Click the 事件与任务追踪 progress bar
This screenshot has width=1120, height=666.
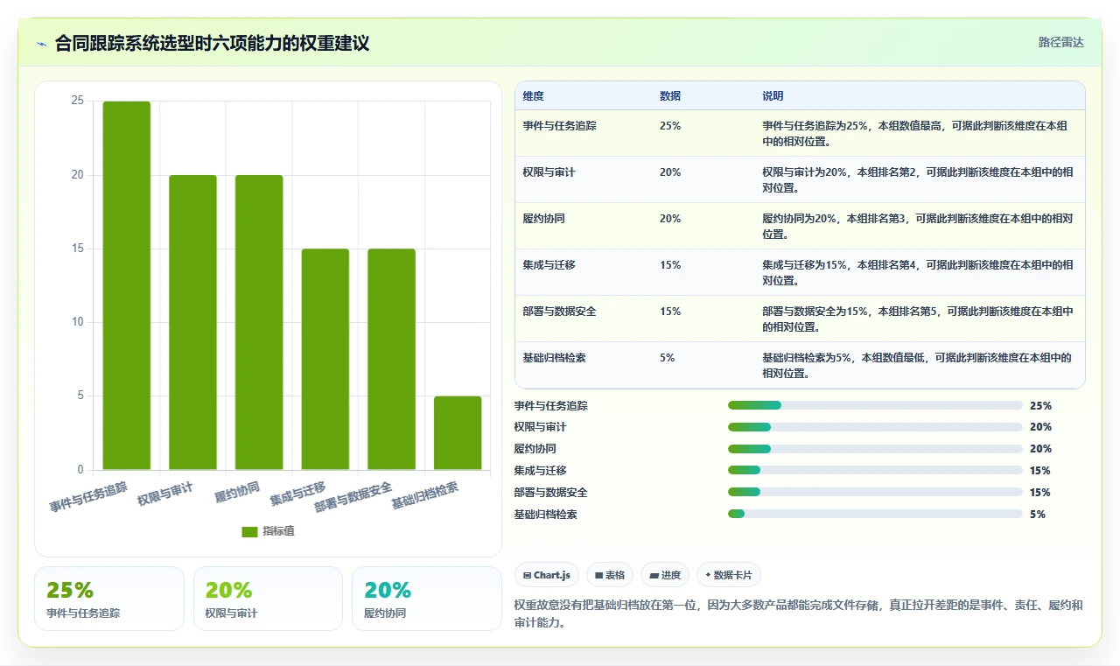coord(875,405)
